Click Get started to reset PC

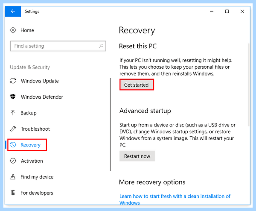pos(137,85)
